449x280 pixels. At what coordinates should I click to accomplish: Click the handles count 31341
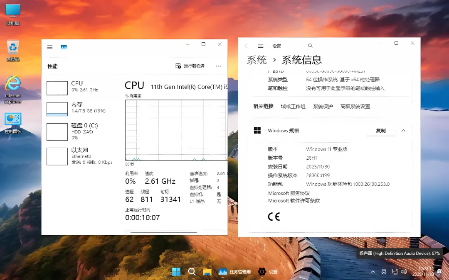click(x=171, y=200)
